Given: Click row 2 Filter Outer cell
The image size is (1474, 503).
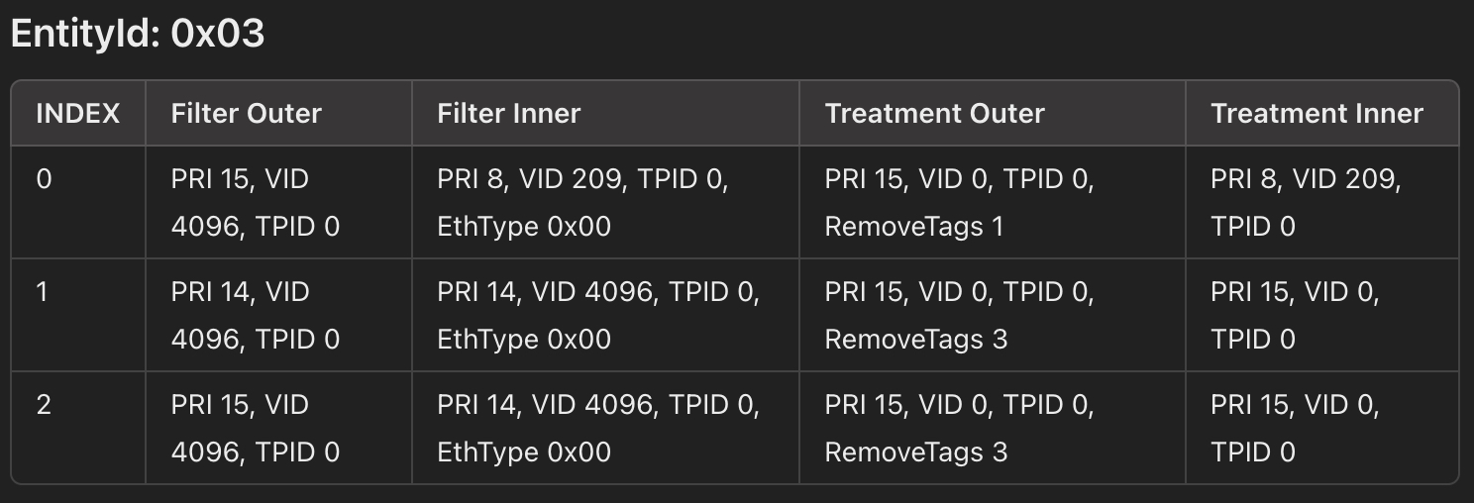Looking at the screenshot, I should click(x=278, y=428).
